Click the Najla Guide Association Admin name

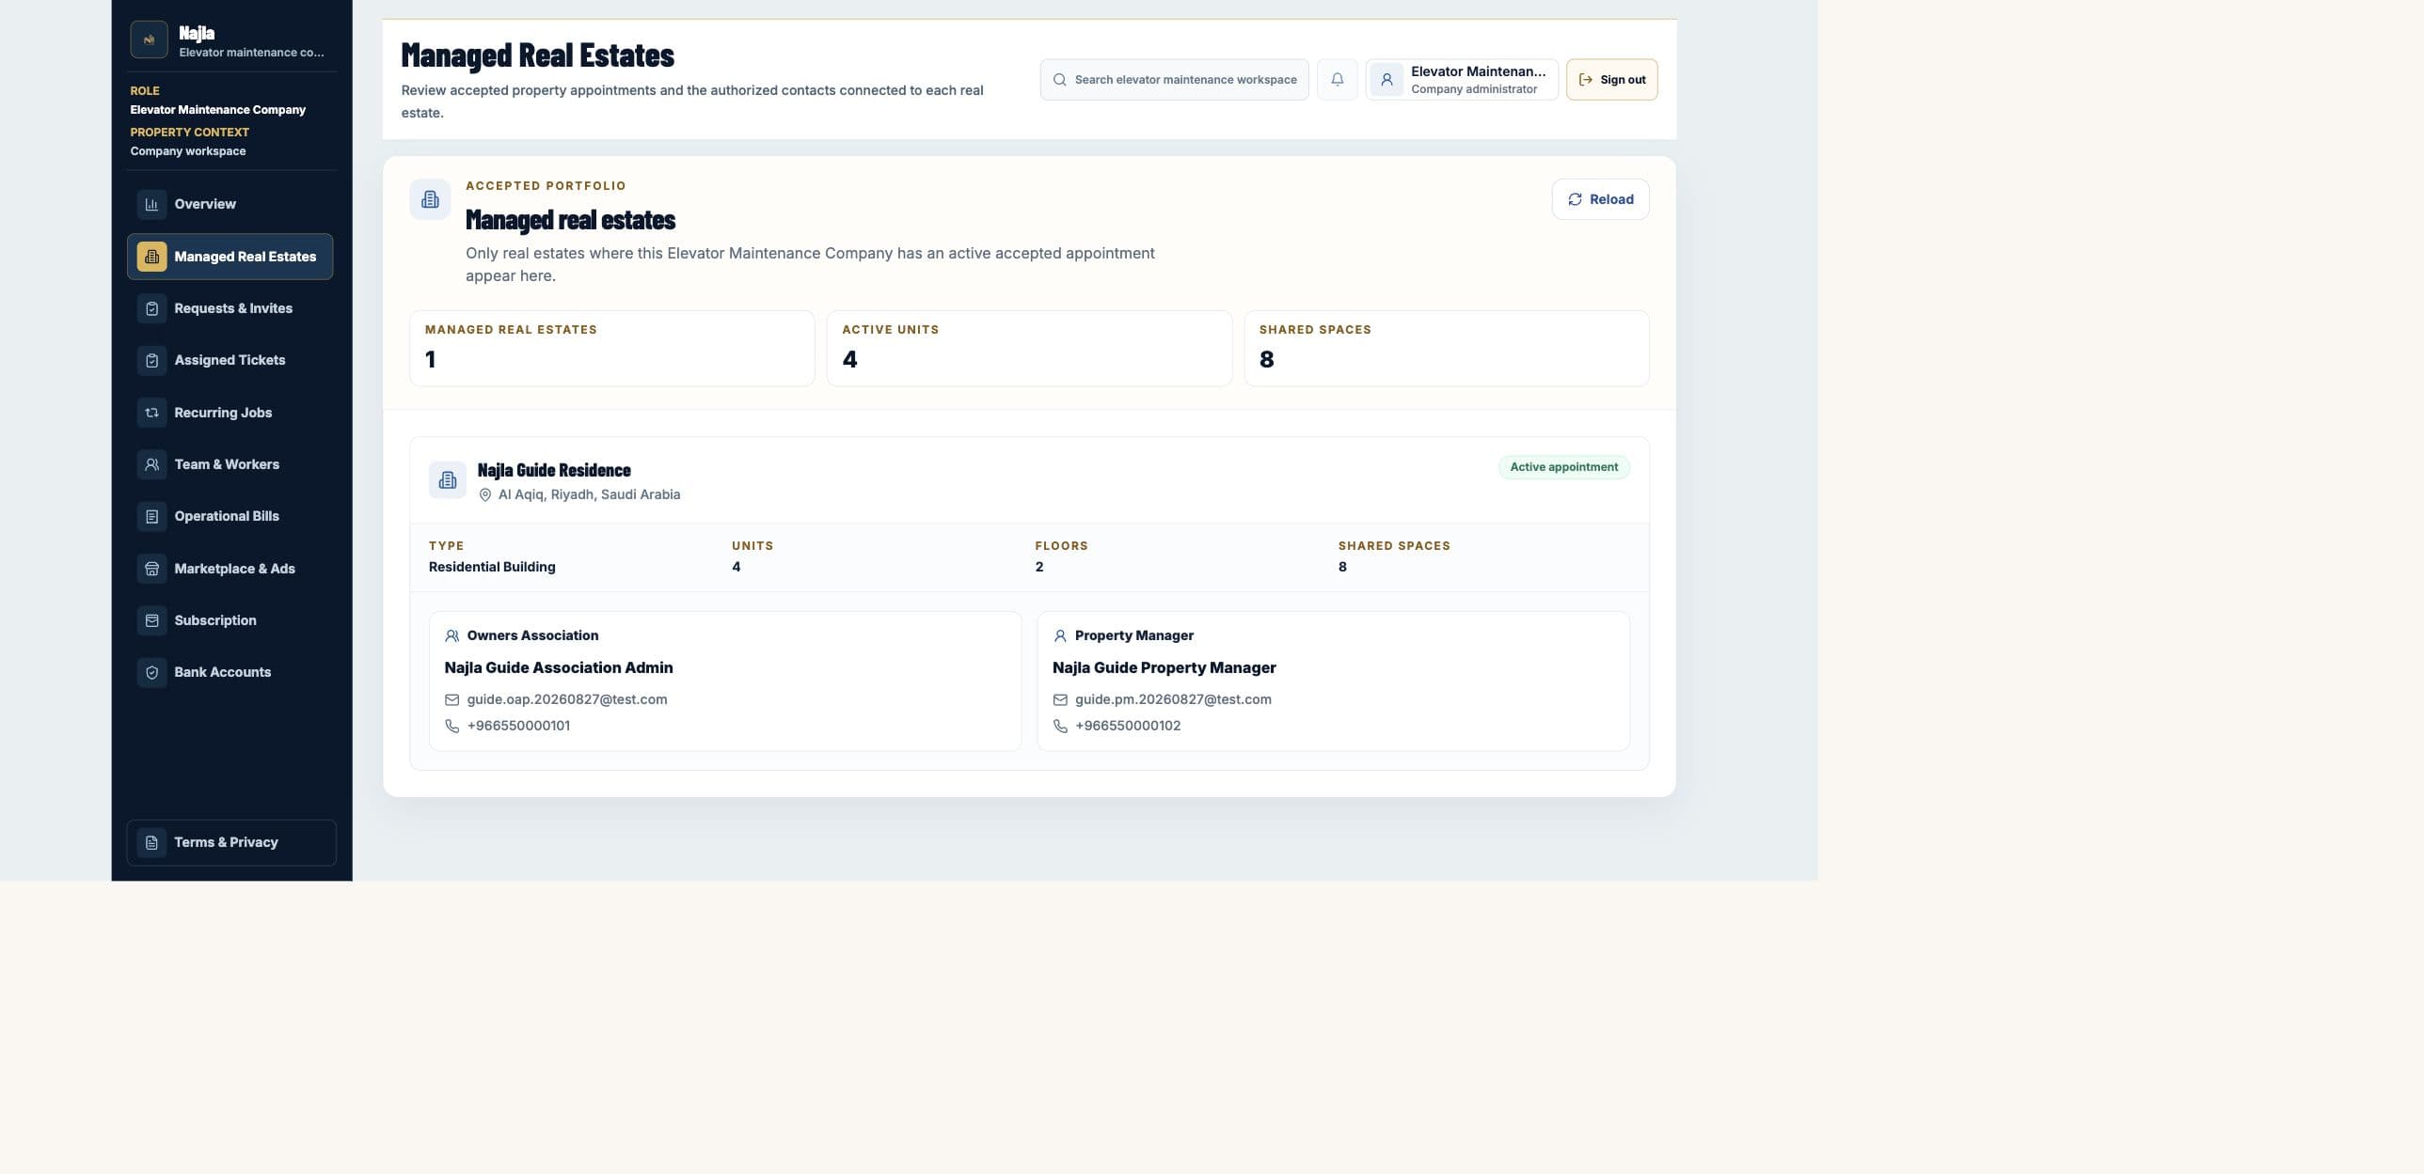click(558, 667)
